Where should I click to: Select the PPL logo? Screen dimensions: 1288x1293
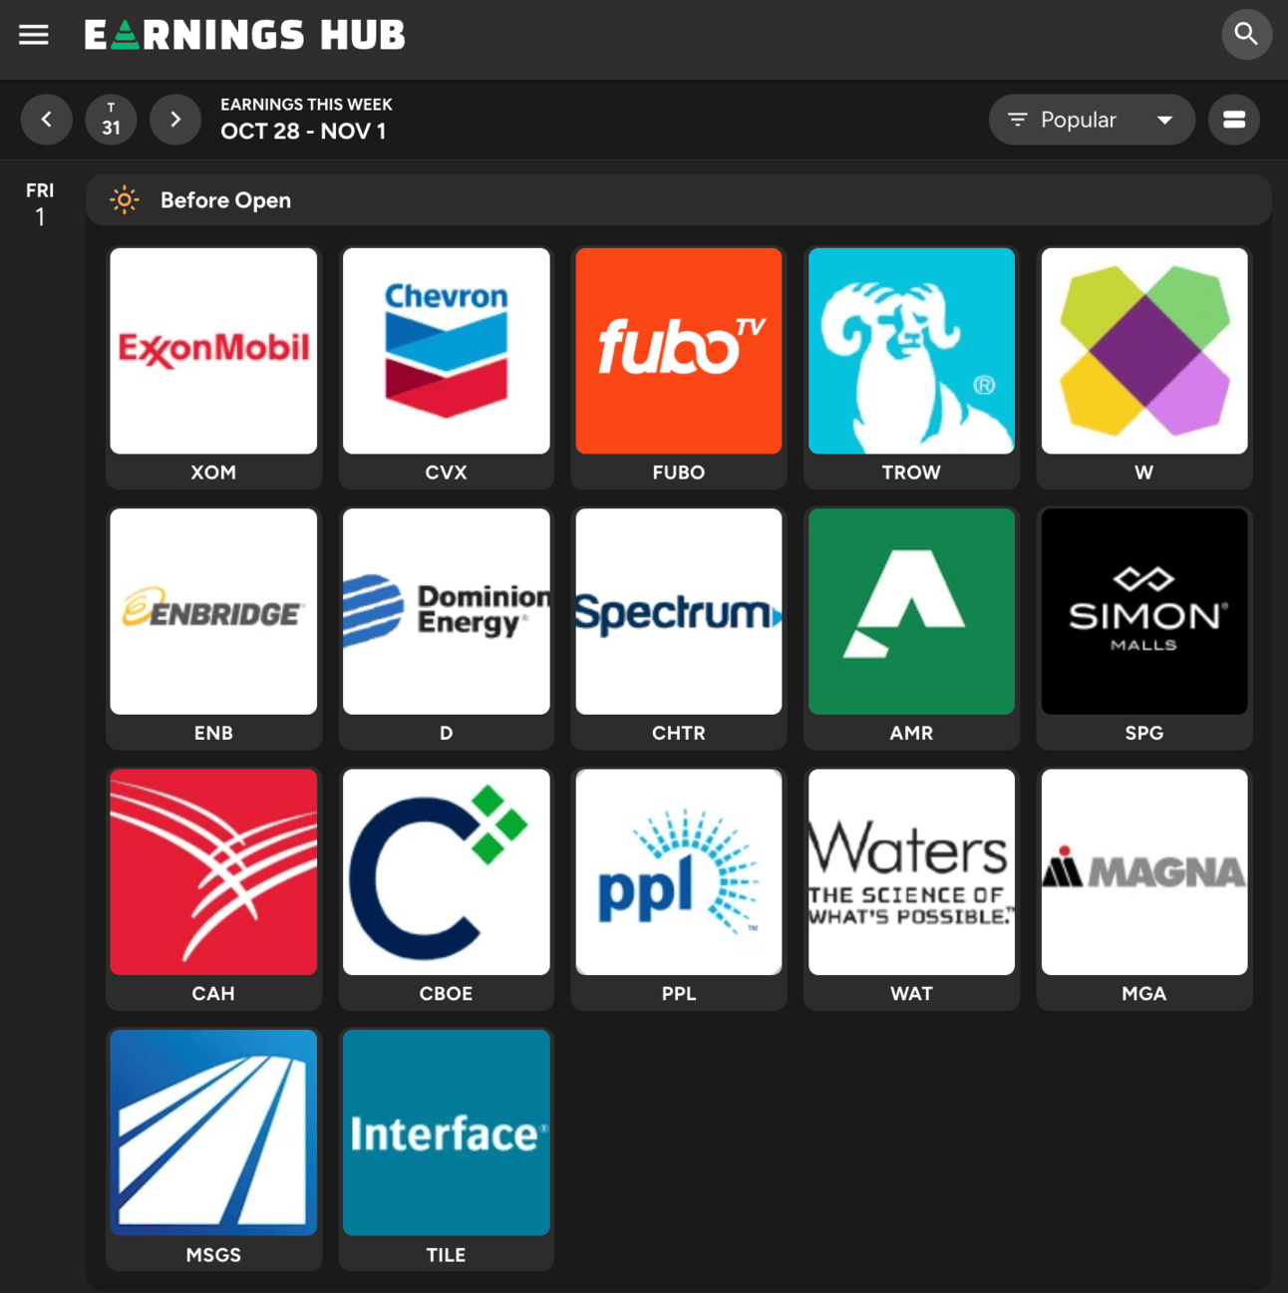679,872
